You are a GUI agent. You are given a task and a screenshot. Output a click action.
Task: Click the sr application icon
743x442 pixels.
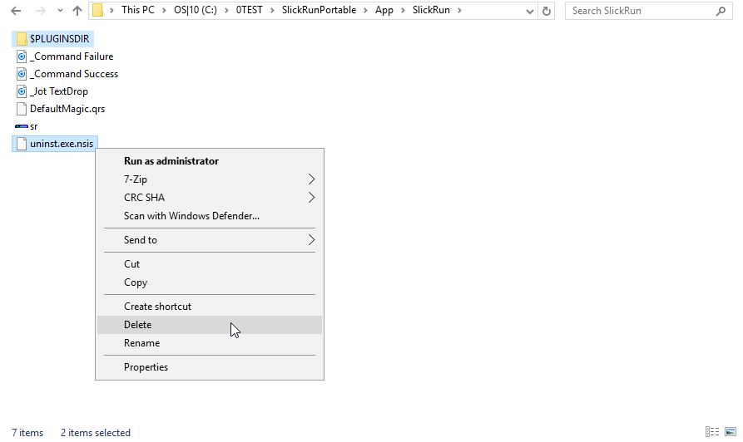[22, 126]
